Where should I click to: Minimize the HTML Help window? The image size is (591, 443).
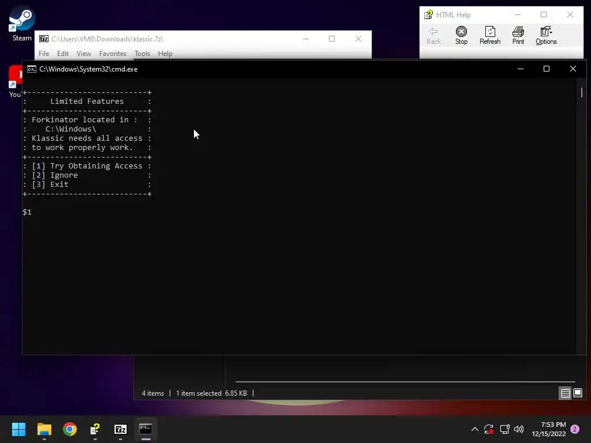pyautogui.click(x=518, y=14)
